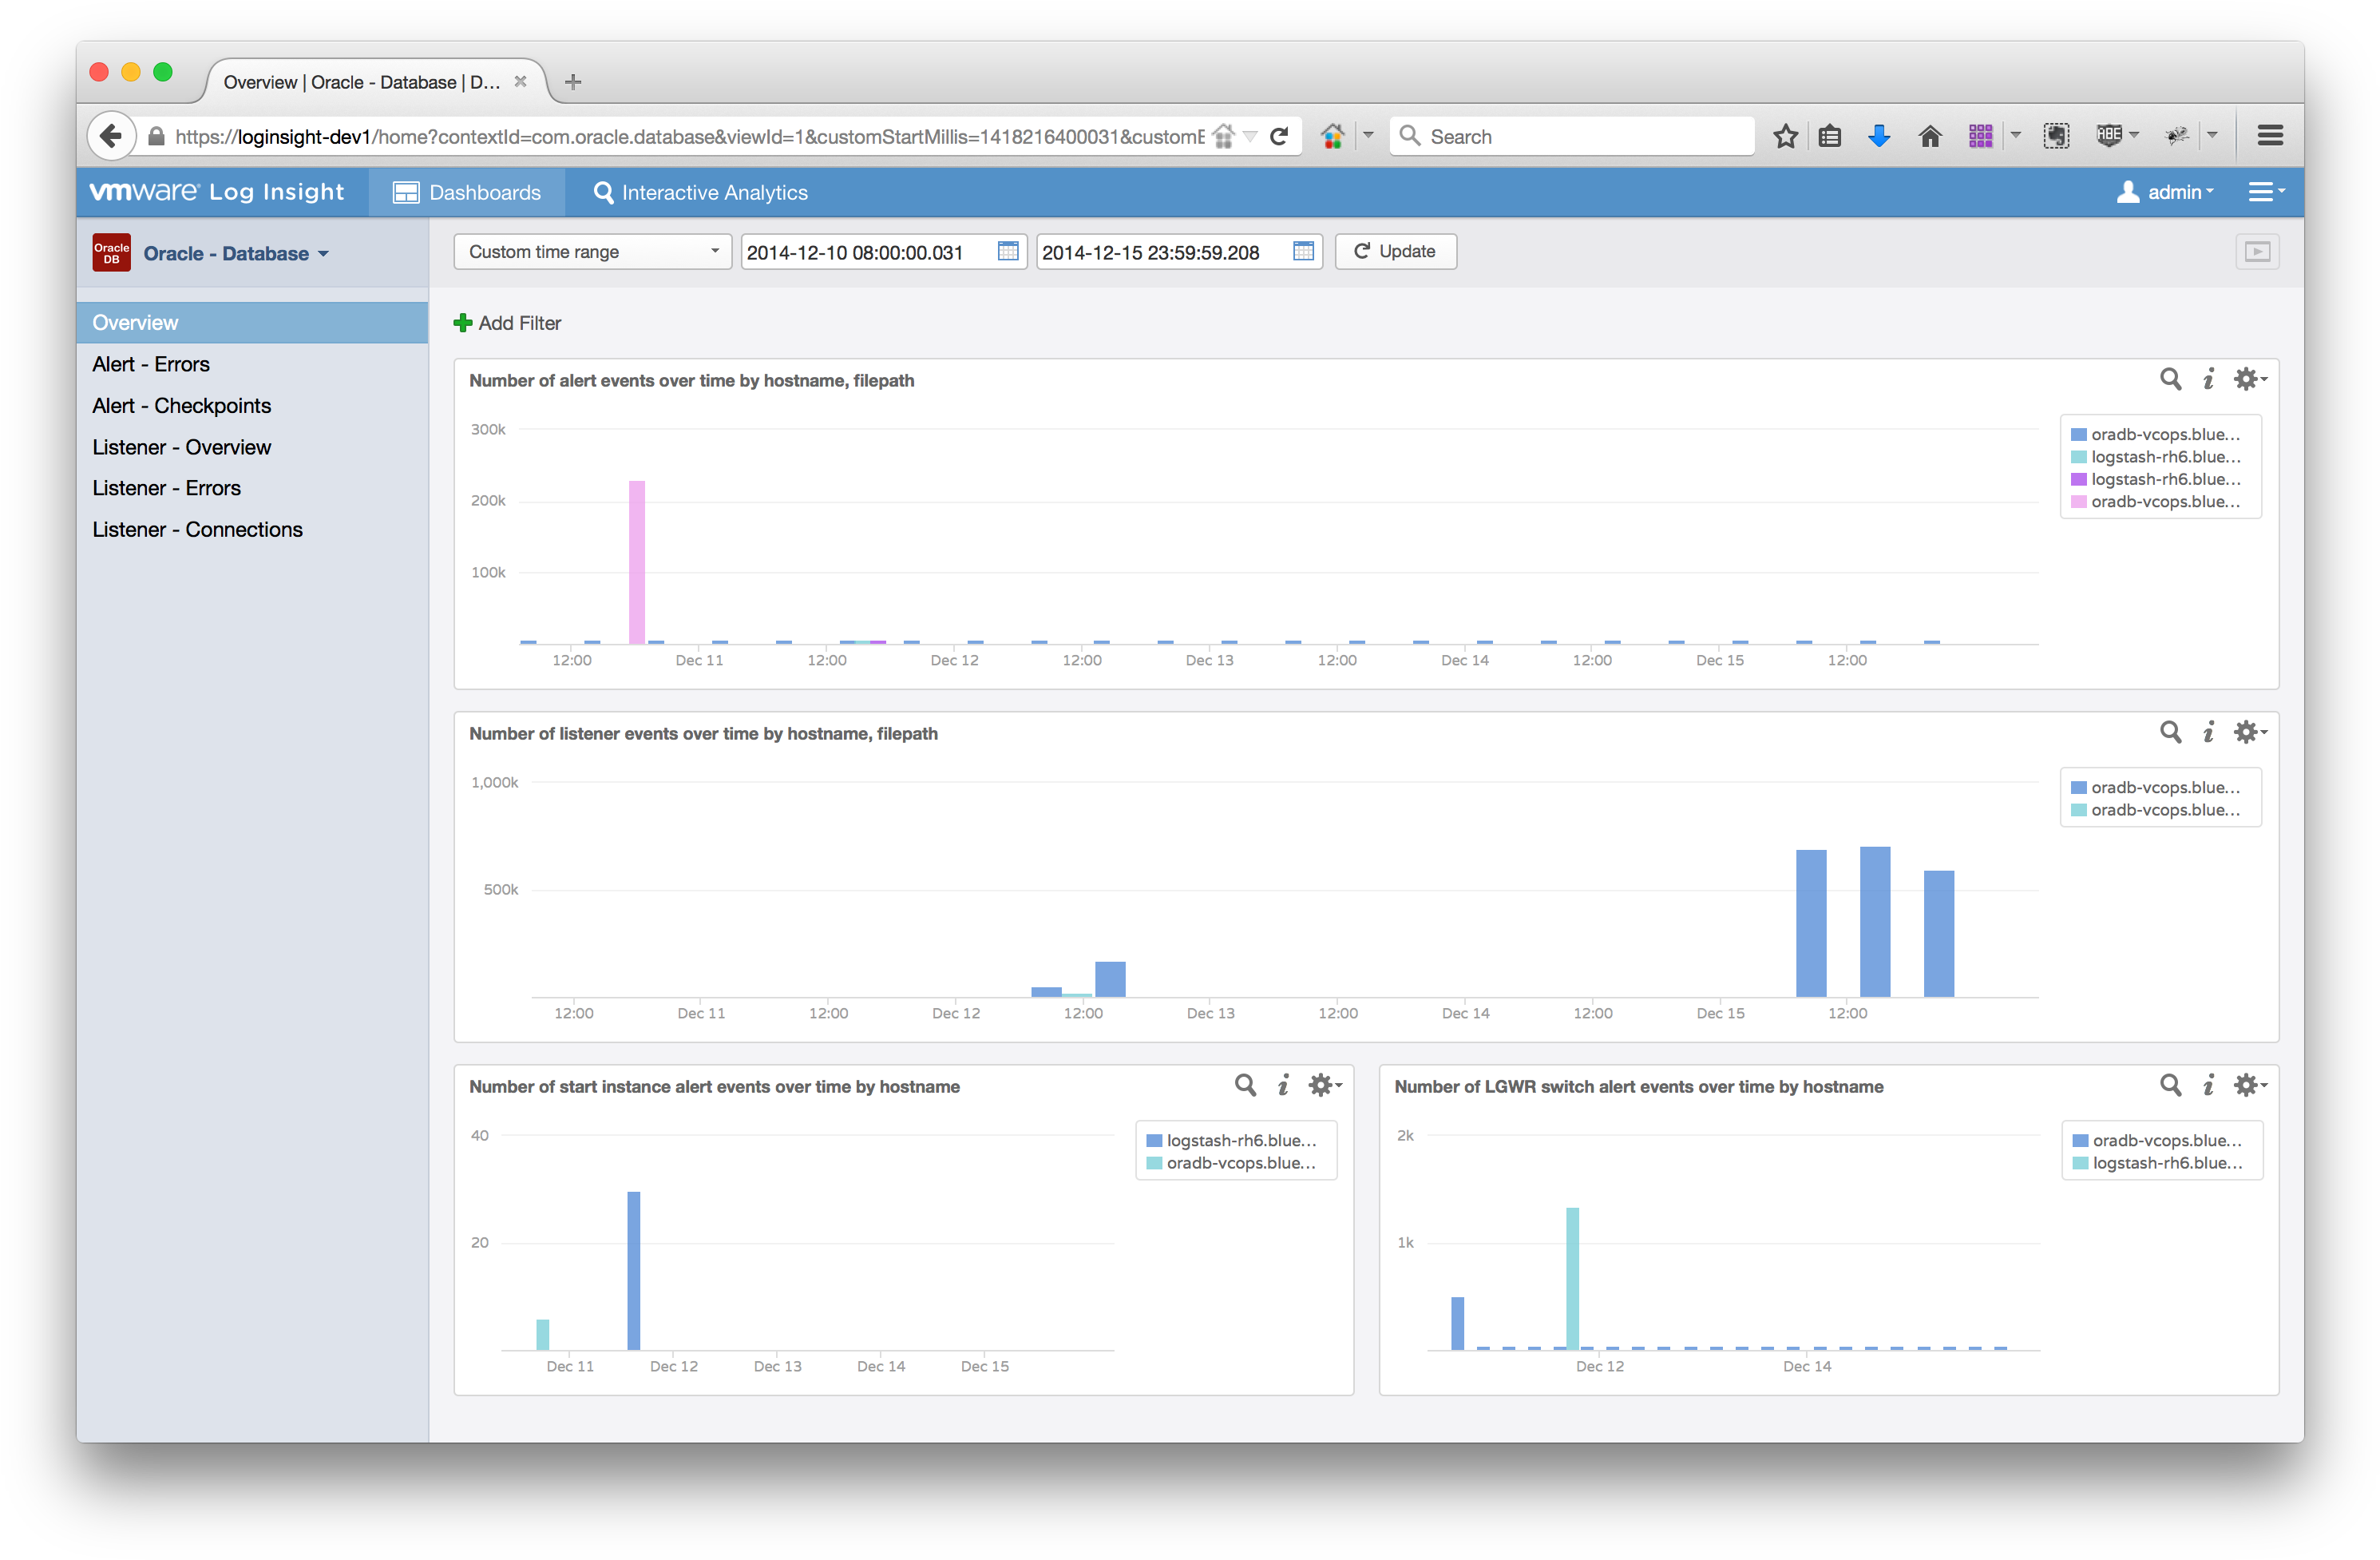Open gear settings on the LGWR switch chart
The width and height of the screenshot is (2380, 1560).
click(x=2247, y=1085)
